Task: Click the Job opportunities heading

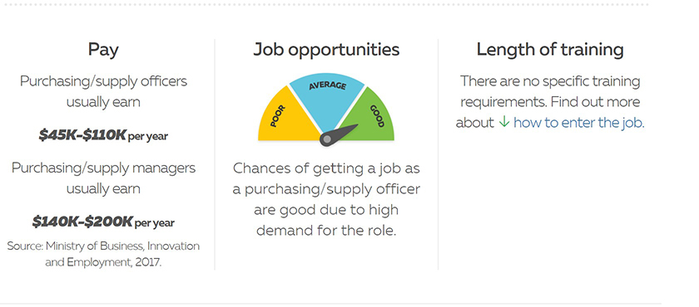Action: click(326, 50)
